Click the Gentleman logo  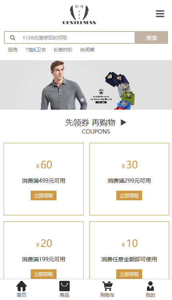pyautogui.click(x=79, y=14)
